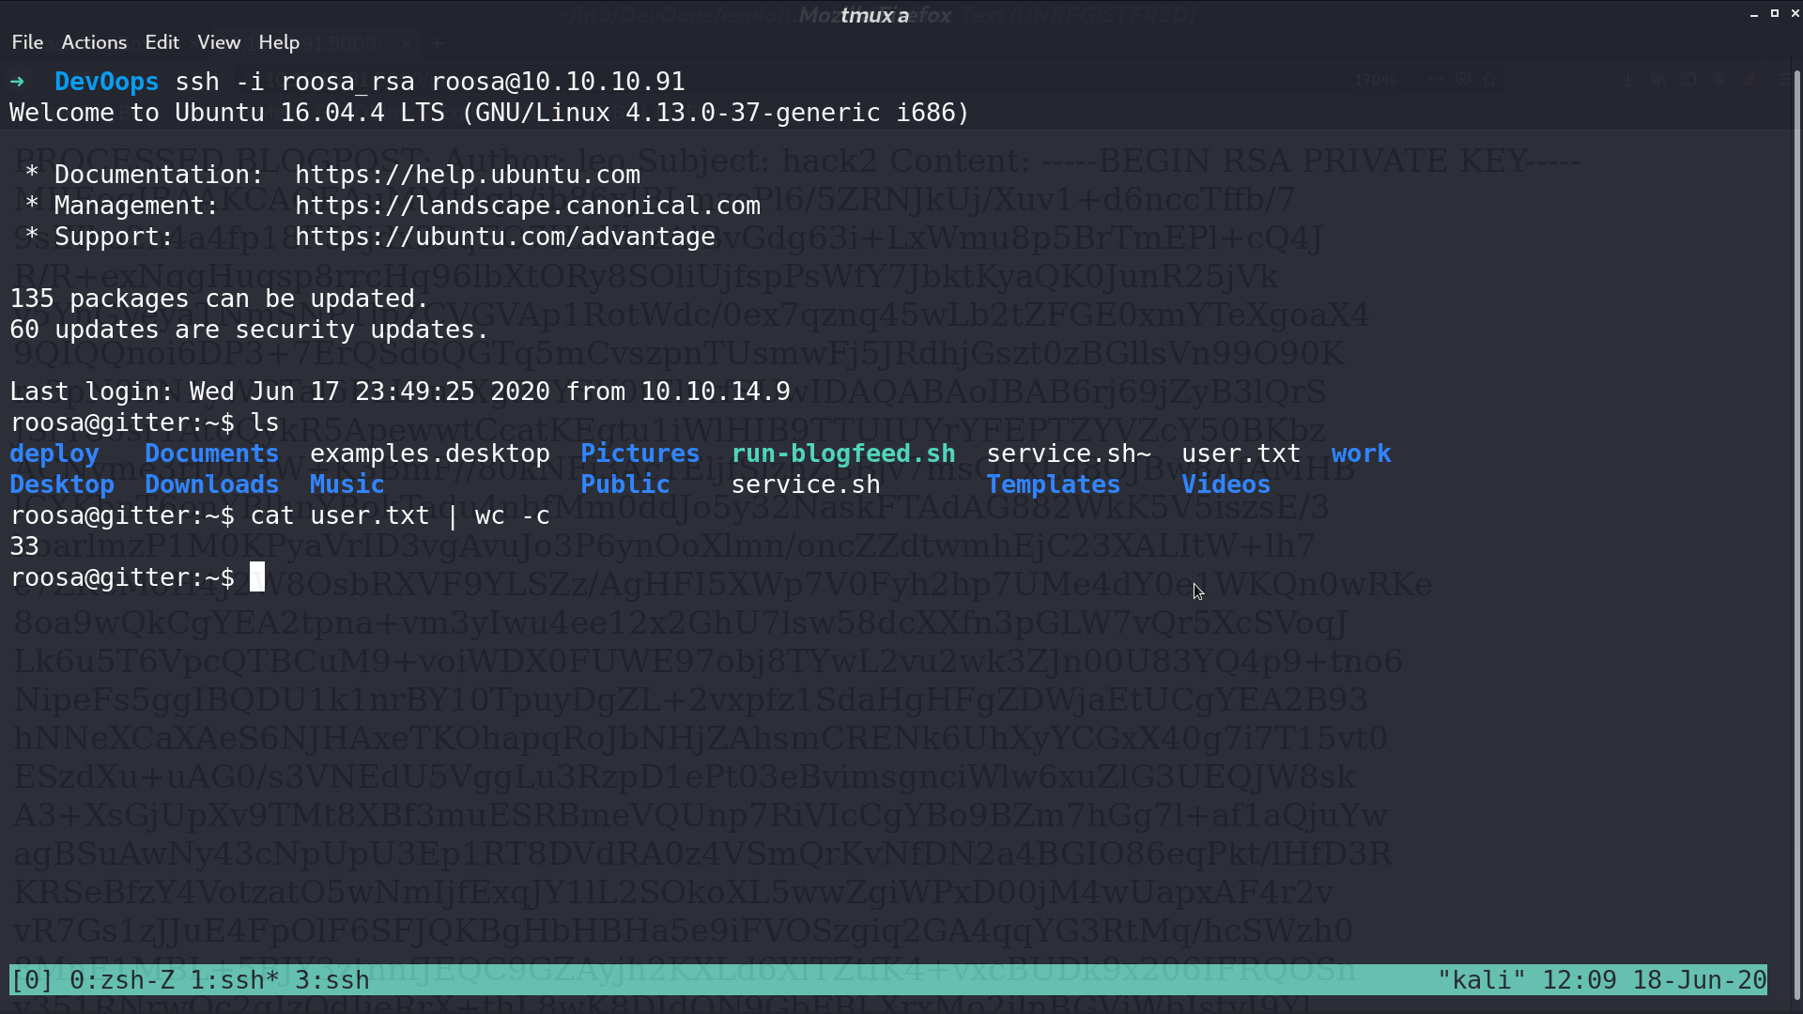
Task: Select the 3:ssh tmux window tab
Action: click(x=332, y=980)
